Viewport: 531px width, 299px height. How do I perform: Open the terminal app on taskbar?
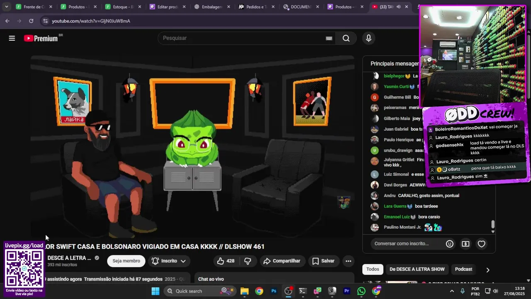pos(303,291)
